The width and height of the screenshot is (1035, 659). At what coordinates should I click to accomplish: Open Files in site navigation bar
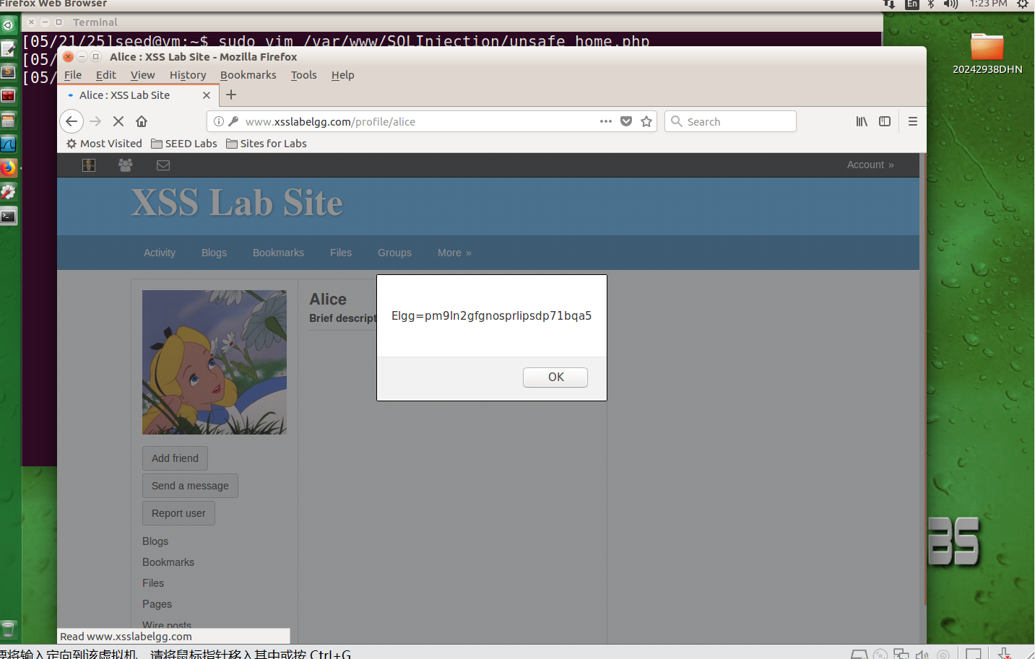pyautogui.click(x=341, y=253)
